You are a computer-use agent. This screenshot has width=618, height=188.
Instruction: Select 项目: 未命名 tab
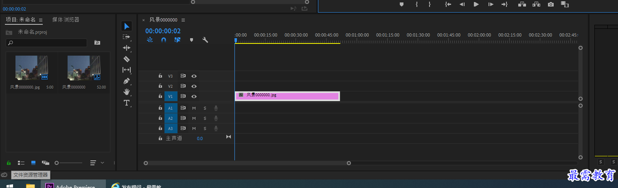(x=21, y=19)
